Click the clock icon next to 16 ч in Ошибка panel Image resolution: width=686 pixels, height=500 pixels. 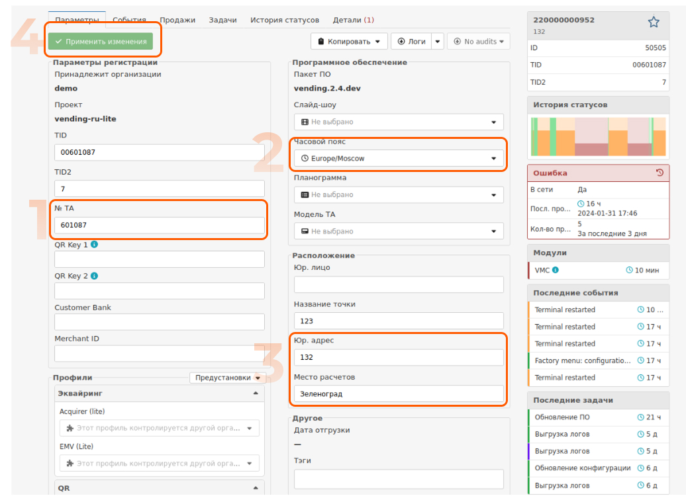pyautogui.click(x=581, y=204)
